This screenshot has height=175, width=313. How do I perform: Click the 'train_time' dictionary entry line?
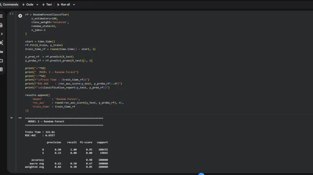point(53,107)
